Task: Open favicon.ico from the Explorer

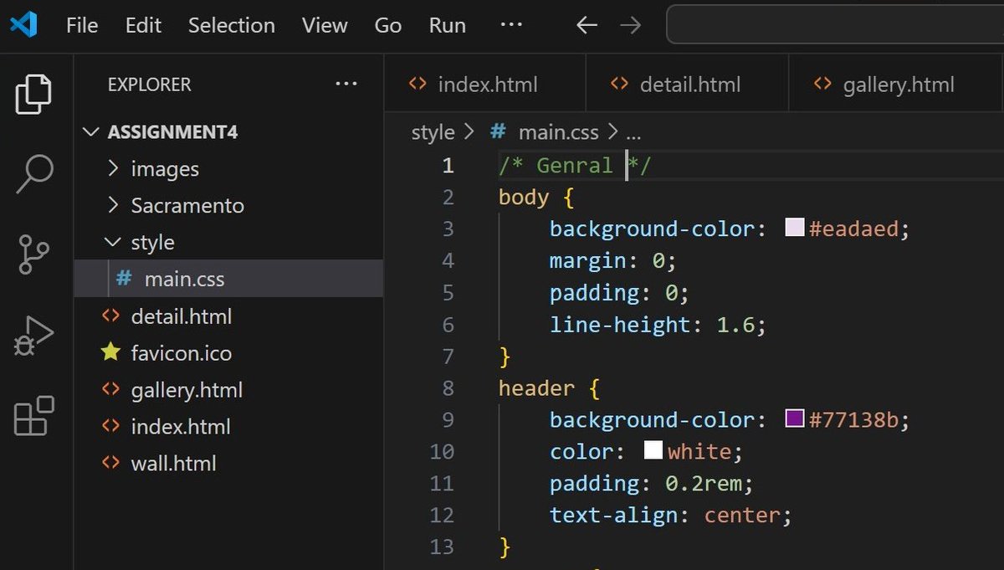Action: [x=228, y=353]
